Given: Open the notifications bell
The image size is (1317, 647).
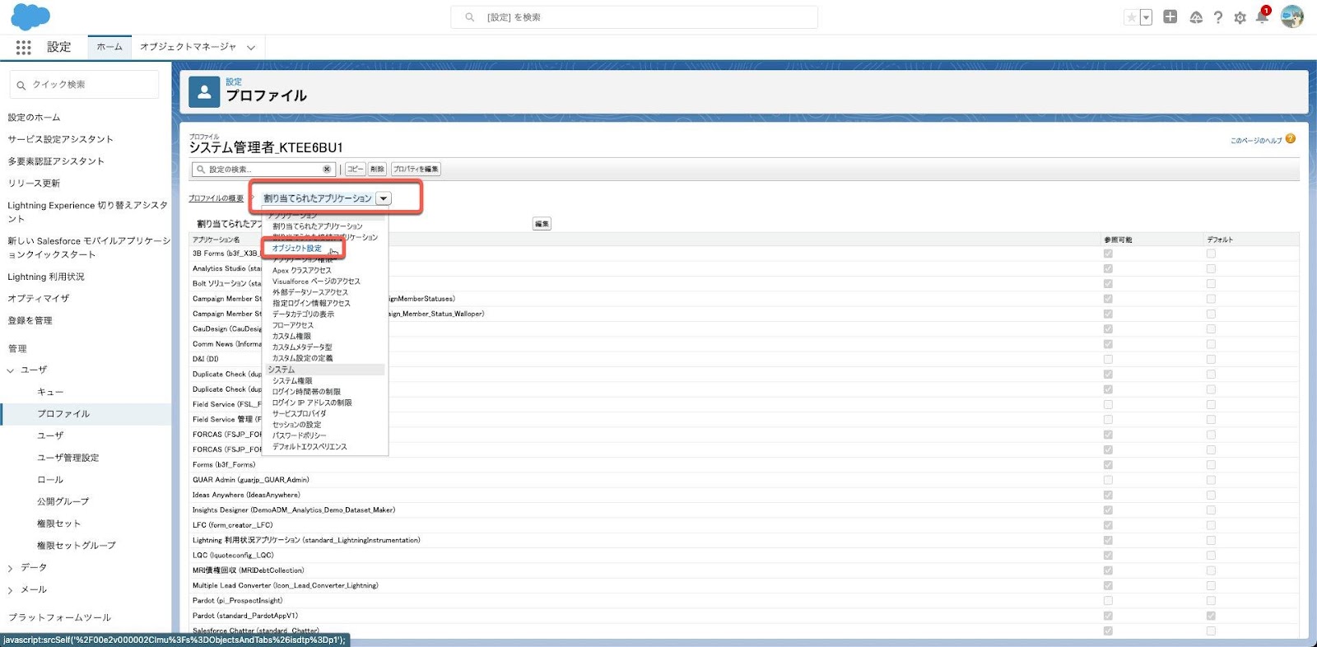Looking at the screenshot, I should pos(1262,16).
